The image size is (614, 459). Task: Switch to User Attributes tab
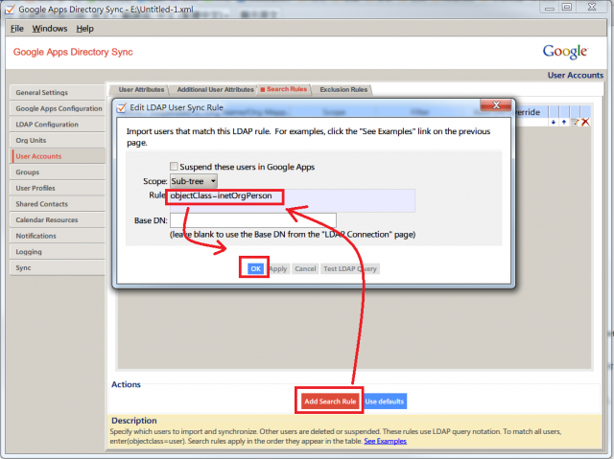click(x=141, y=89)
